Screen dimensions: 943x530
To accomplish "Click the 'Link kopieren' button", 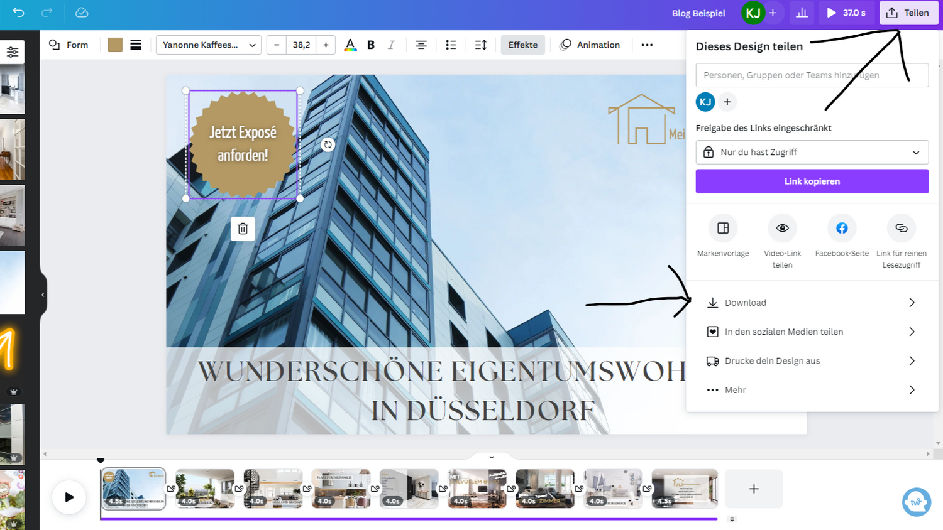I will 812,181.
